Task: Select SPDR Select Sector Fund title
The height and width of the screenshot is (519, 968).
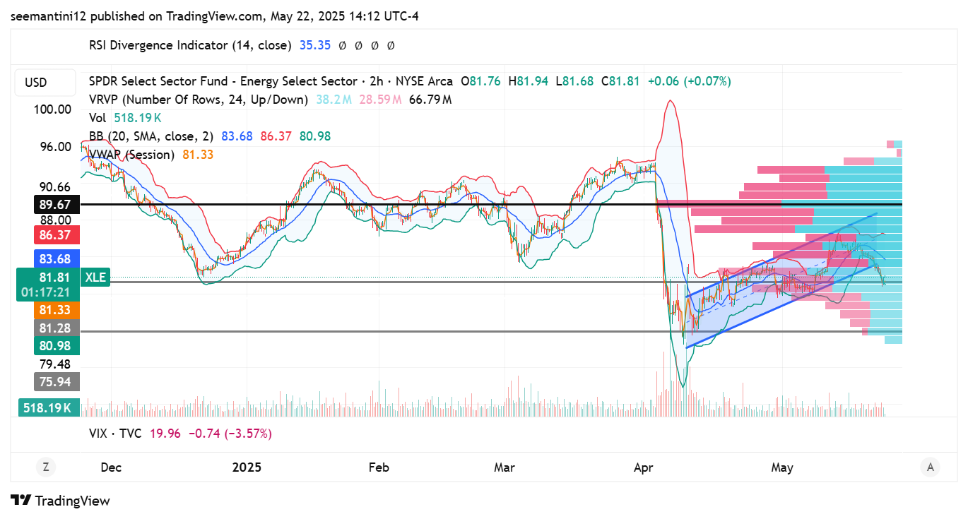Action: pyautogui.click(x=271, y=81)
